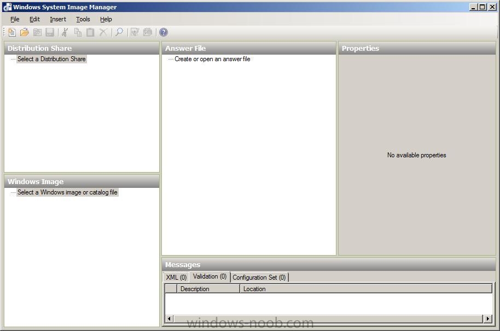Close the Windows System Image Manager window
The height and width of the screenshot is (331, 500).
[x=492, y=7]
